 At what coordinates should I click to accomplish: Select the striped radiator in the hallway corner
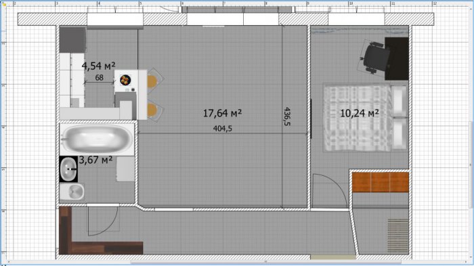[x=398, y=236]
